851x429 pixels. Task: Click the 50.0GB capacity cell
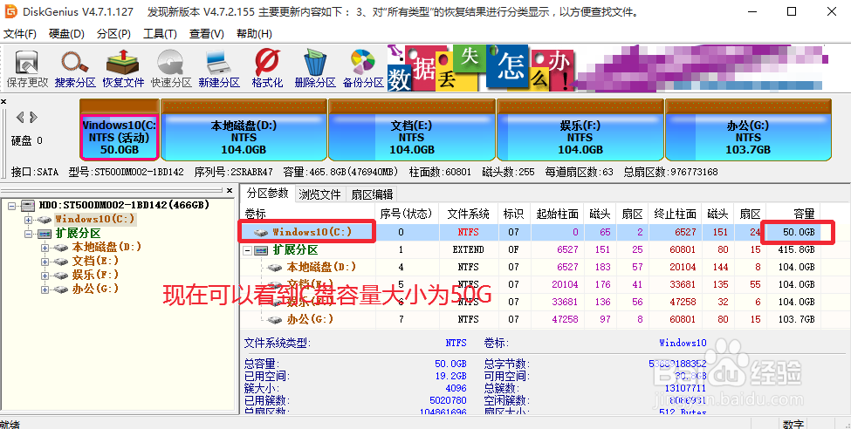click(x=799, y=232)
